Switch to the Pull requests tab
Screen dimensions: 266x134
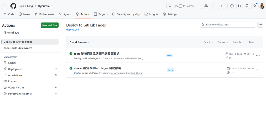(x=44, y=14)
